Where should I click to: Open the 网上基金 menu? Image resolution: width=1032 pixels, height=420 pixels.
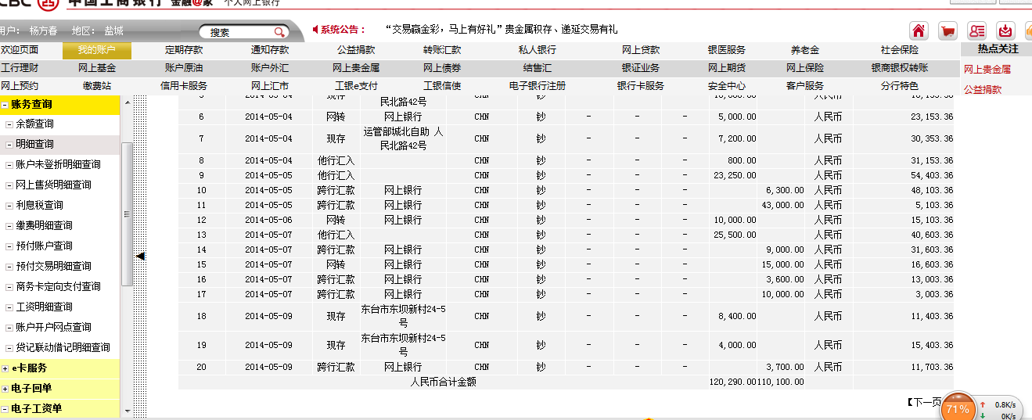[x=97, y=68]
